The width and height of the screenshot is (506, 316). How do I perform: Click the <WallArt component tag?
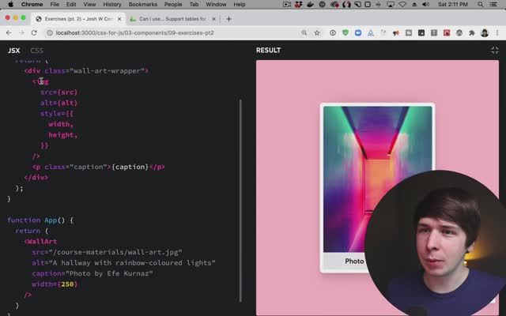pos(40,242)
